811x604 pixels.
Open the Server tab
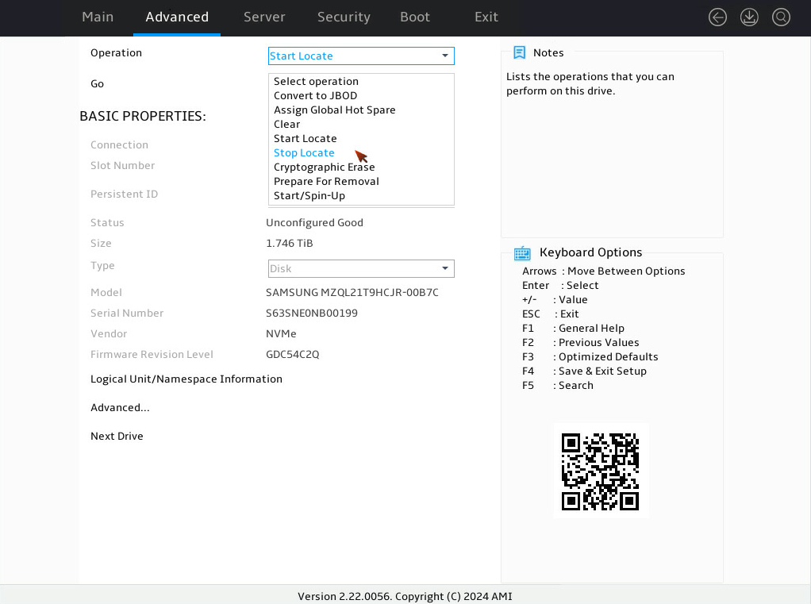(264, 17)
